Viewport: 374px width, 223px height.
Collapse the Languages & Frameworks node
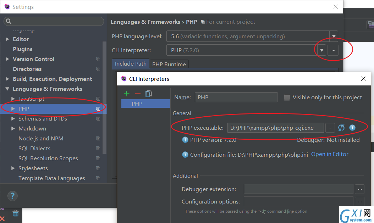click(7, 89)
